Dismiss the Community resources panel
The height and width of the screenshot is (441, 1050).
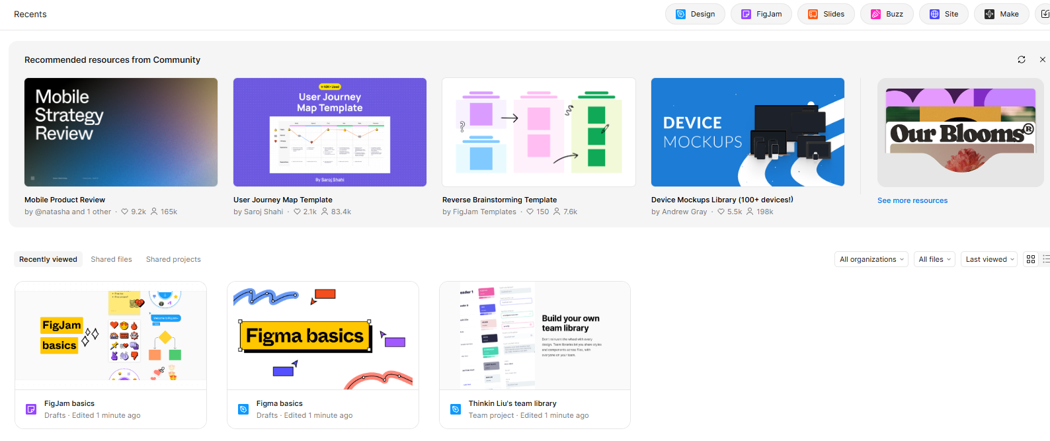pyautogui.click(x=1043, y=60)
